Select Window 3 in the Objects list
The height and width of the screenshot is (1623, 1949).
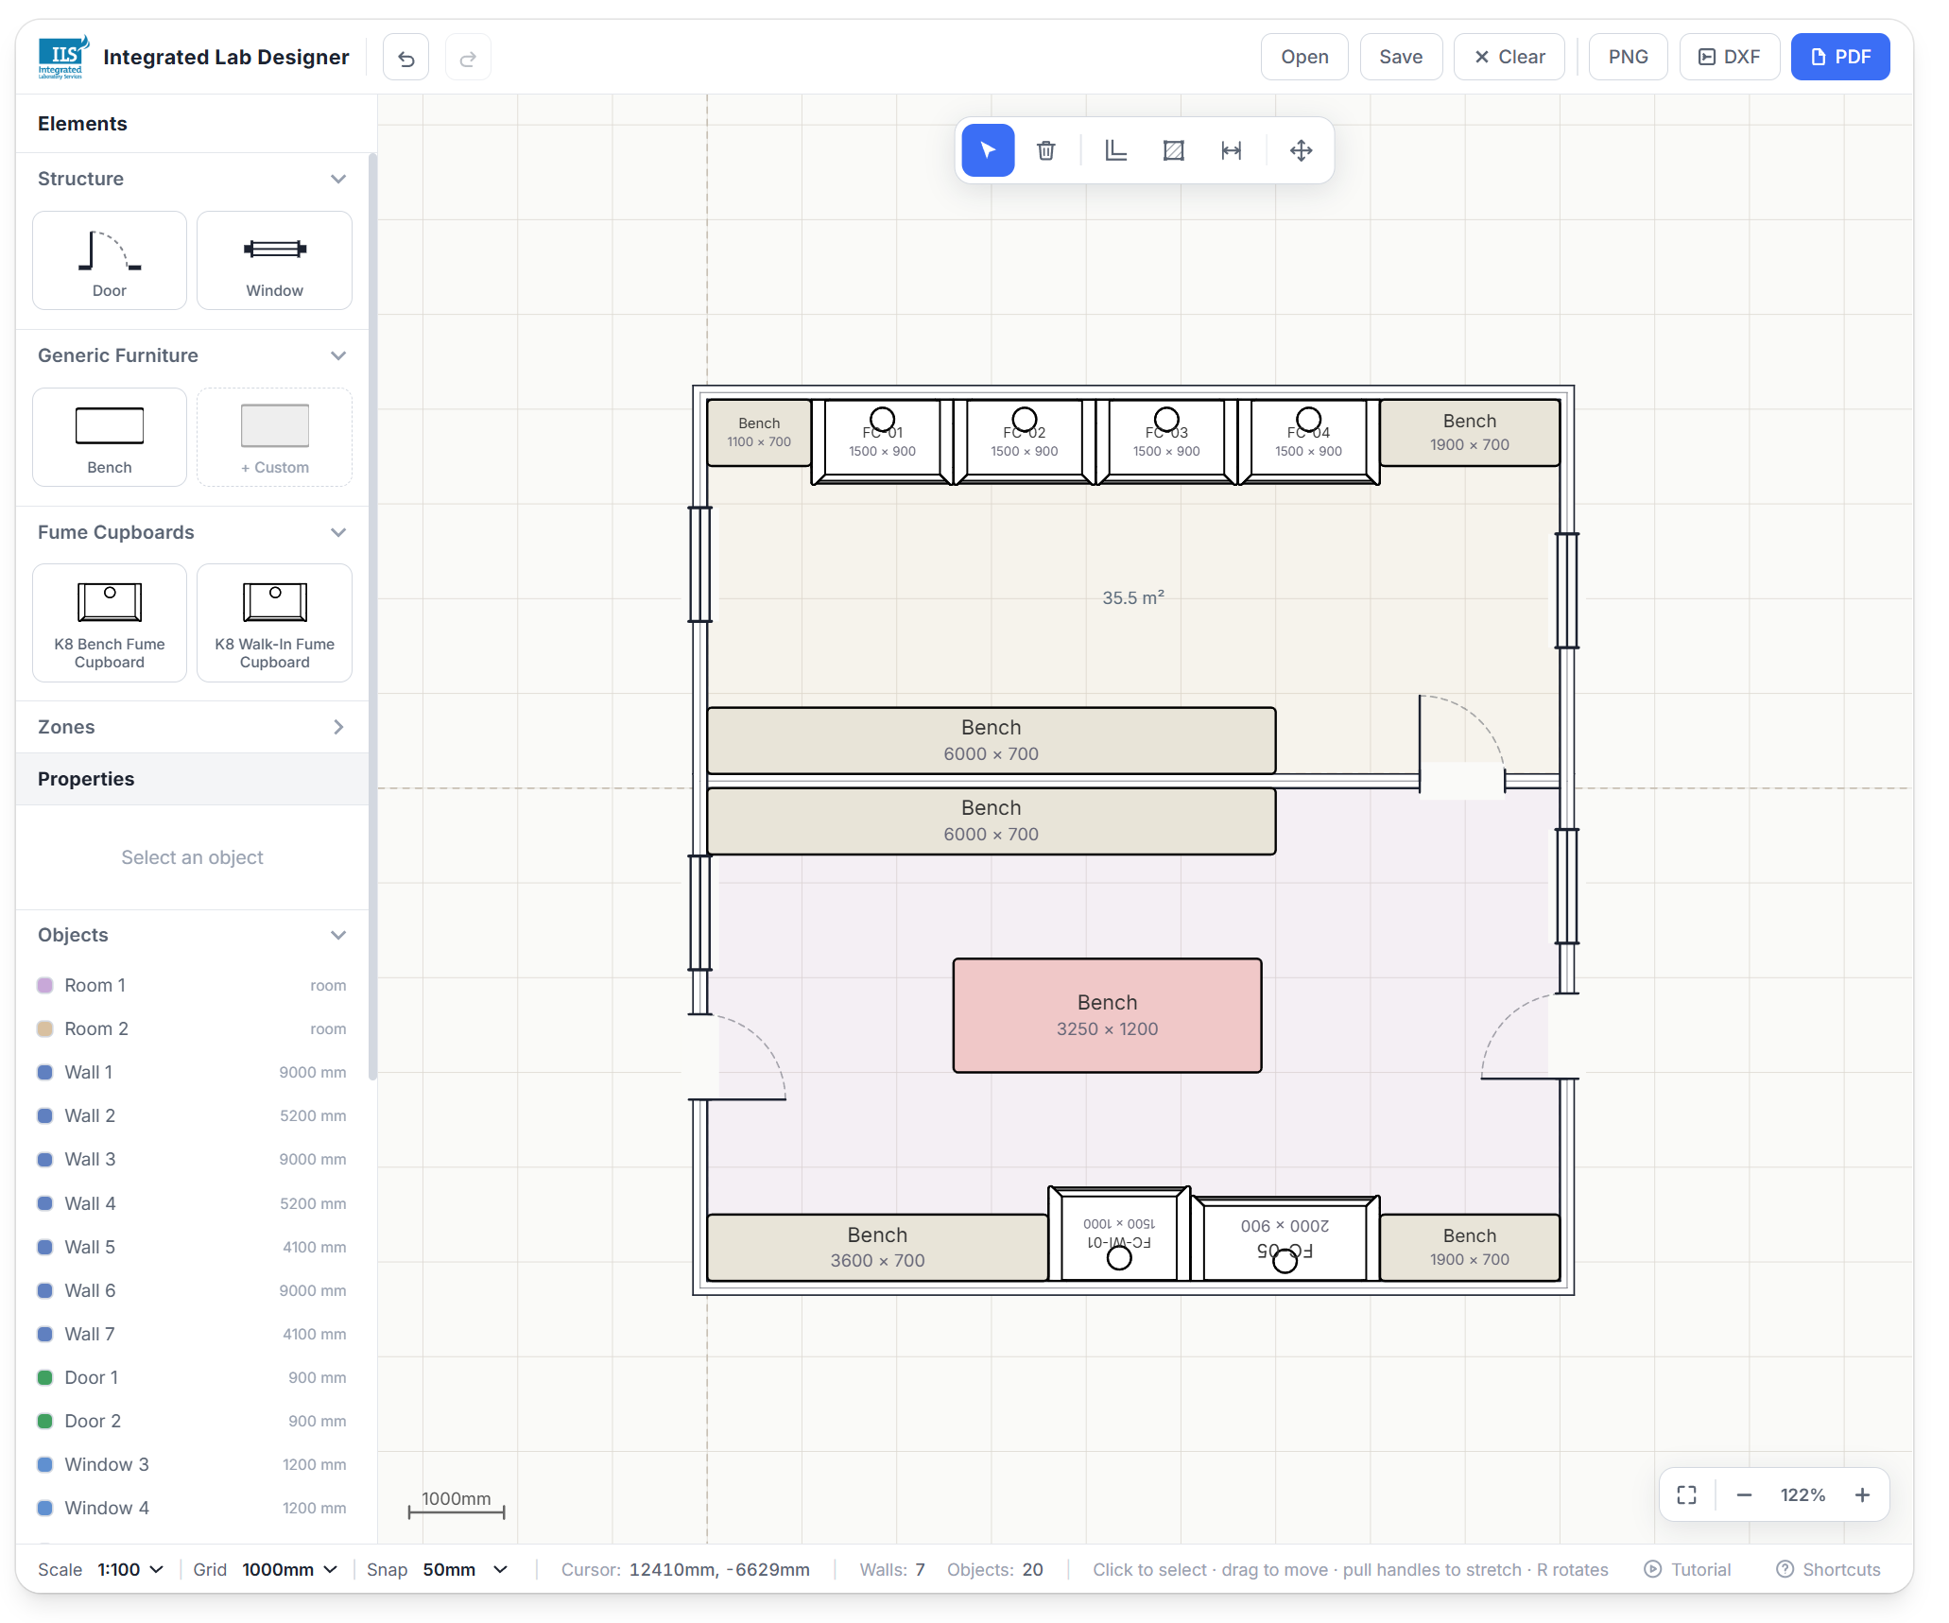(x=192, y=1464)
